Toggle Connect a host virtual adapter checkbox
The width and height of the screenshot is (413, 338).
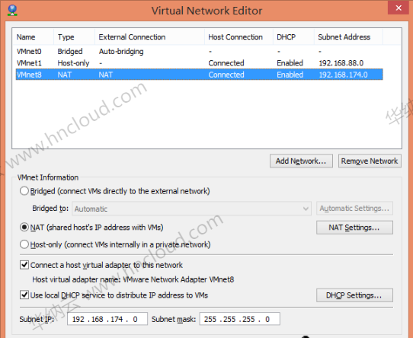click(24, 265)
